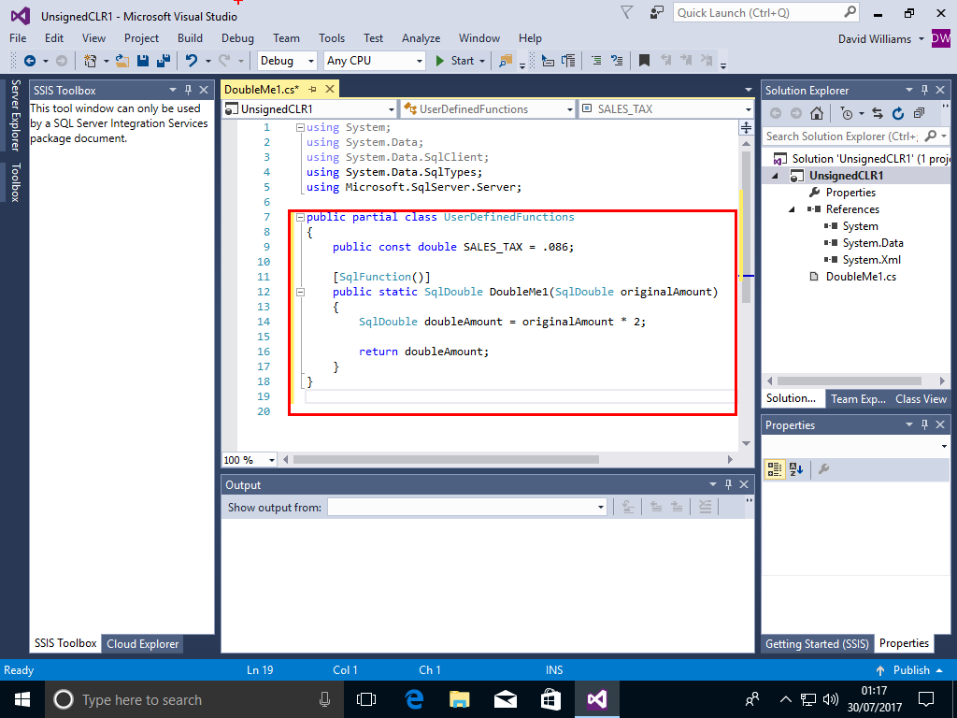The width and height of the screenshot is (957, 718).
Task: Click the Home icon in Solution Explorer
Action: tap(817, 113)
